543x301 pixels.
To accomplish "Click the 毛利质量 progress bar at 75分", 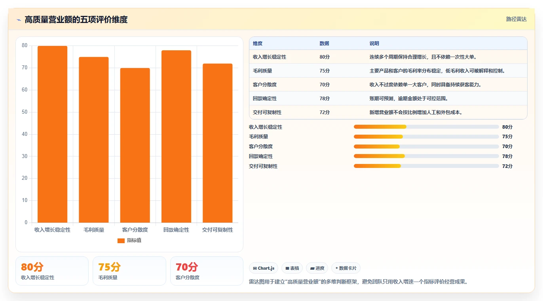I will pyautogui.click(x=426, y=137).
